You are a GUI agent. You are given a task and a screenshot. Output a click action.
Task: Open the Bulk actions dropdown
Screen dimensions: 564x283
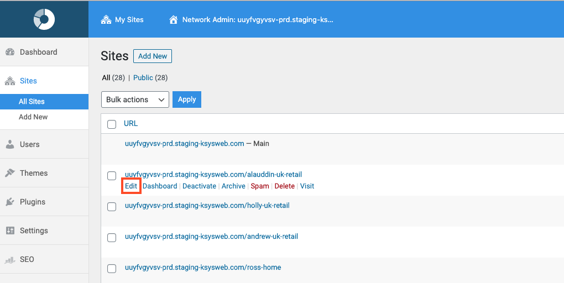click(135, 99)
